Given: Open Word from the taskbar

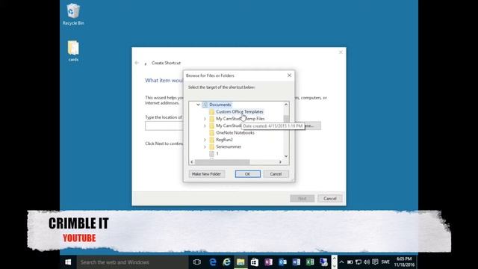Looking at the screenshot, I should (x=296, y=262).
